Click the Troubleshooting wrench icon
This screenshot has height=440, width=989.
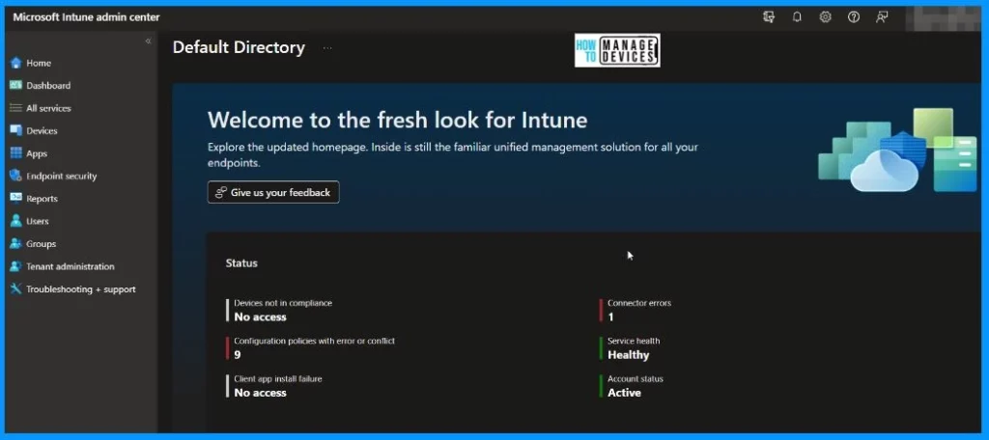[15, 289]
